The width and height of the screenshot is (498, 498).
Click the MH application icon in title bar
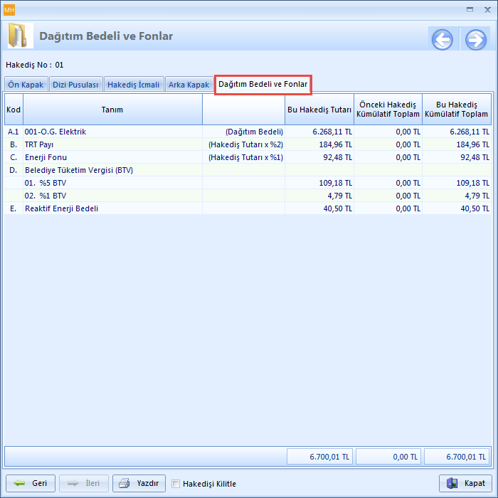9,9
